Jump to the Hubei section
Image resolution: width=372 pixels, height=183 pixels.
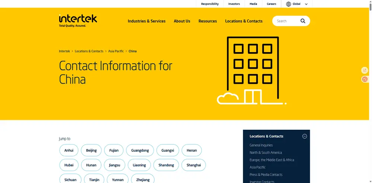click(x=69, y=165)
